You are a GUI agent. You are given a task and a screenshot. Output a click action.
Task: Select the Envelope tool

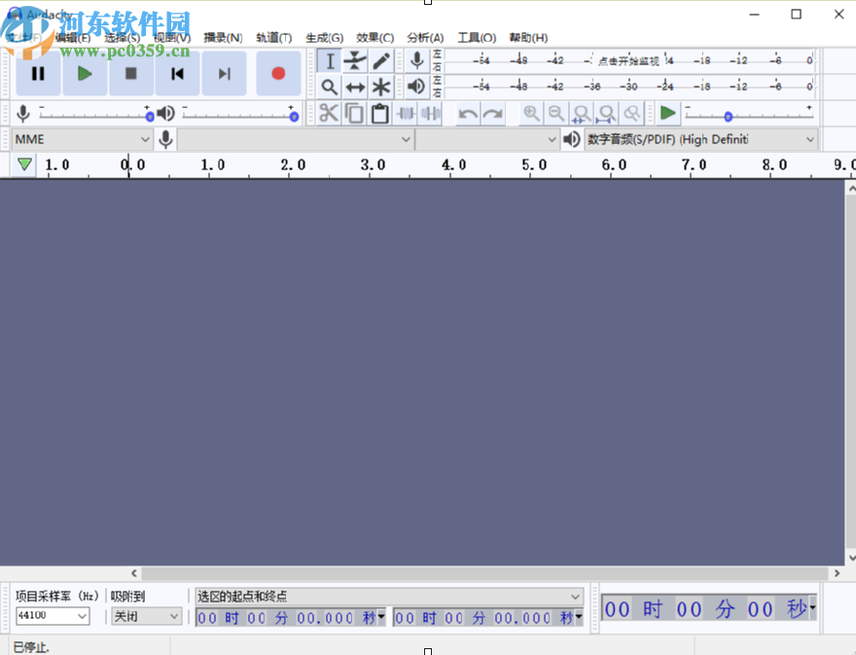click(x=355, y=60)
